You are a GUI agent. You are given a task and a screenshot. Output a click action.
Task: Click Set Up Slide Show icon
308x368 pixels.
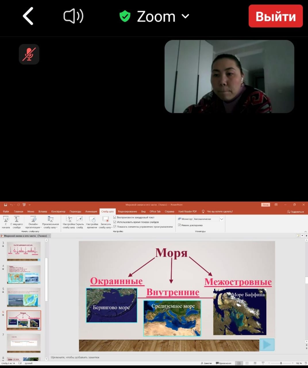(69, 222)
